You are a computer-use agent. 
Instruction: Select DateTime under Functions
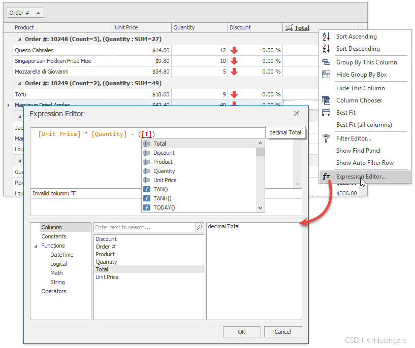tap(62, 255)
